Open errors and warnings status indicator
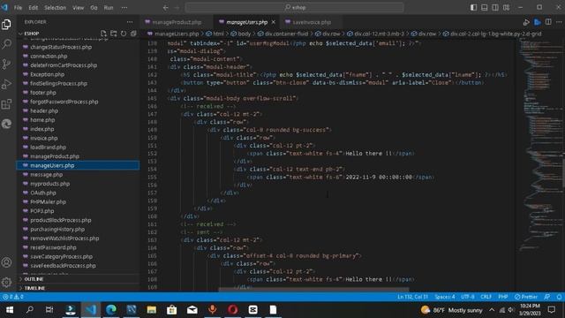Screen dimensions: 565x318 coord(13,297)
